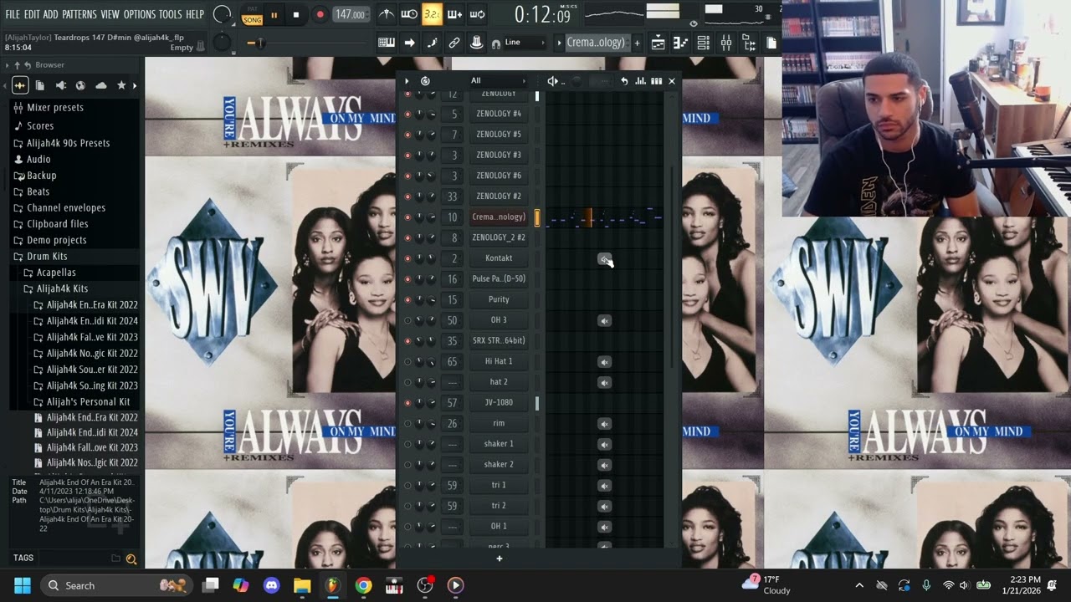This screenshot has height=602, width=1071.
Task: Expand the Mixer presets folder
Action: click(55, 107)
